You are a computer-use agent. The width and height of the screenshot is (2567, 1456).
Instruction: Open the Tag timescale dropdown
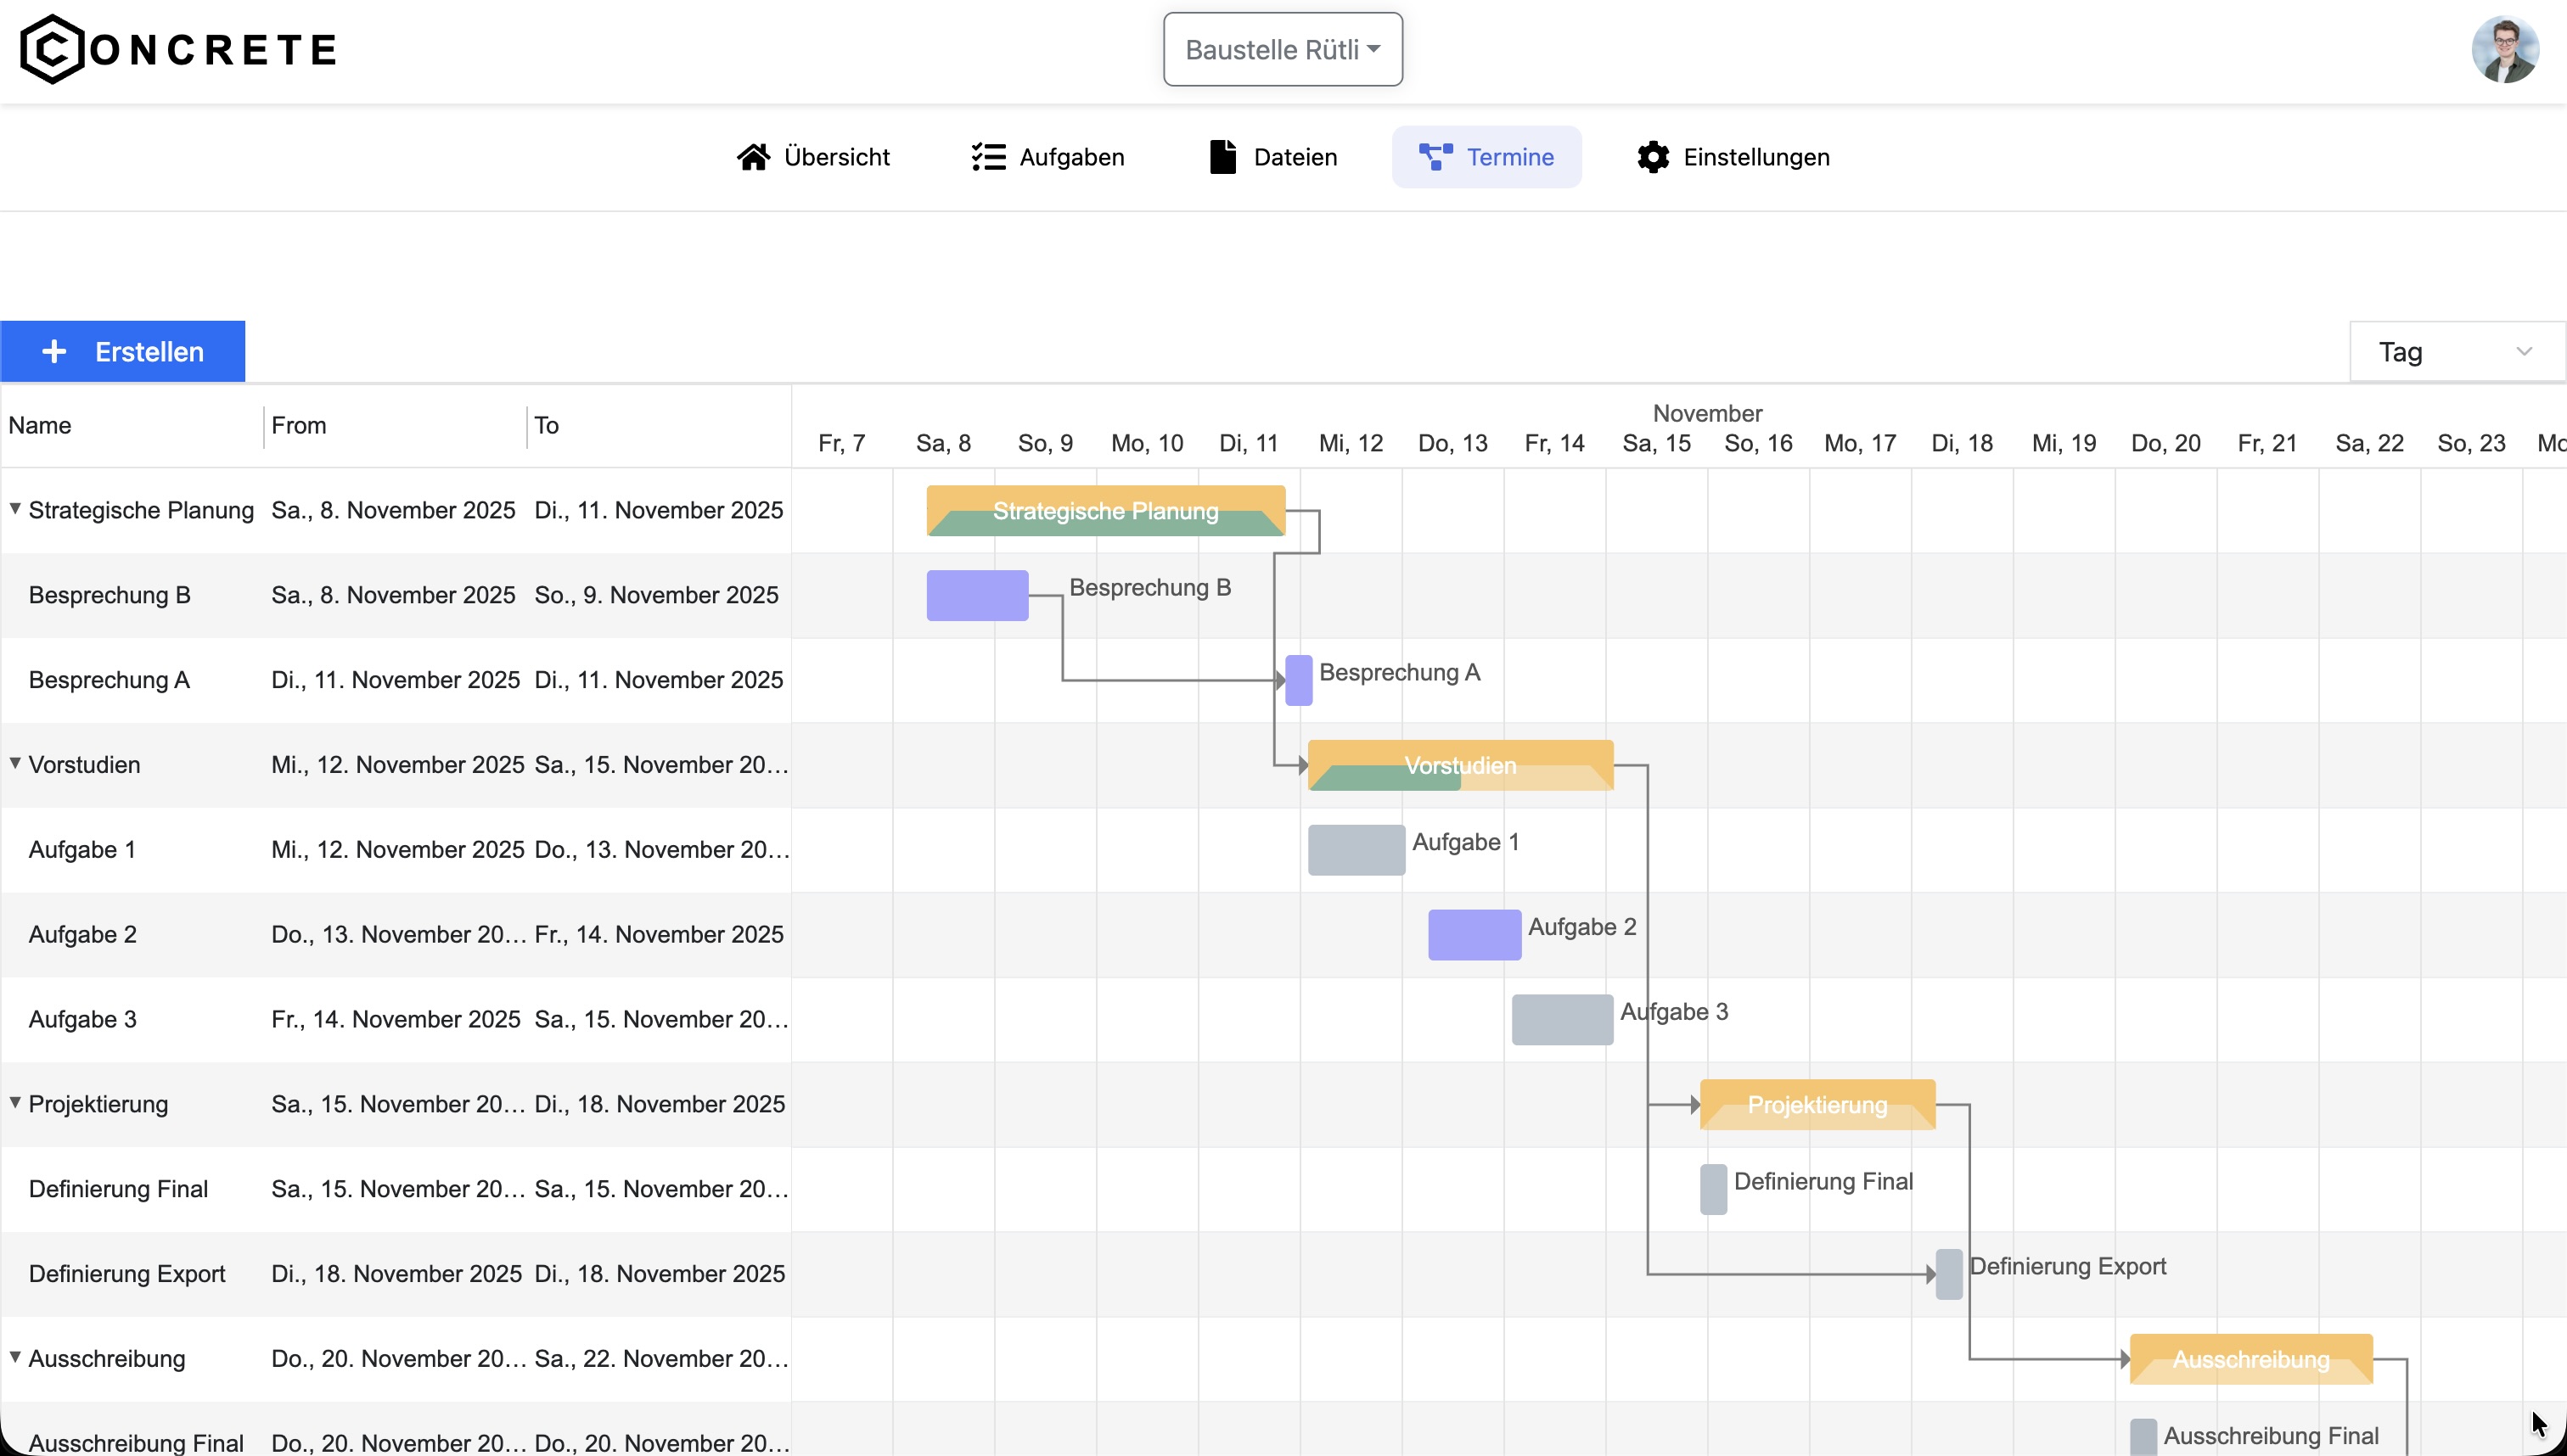2456,351
